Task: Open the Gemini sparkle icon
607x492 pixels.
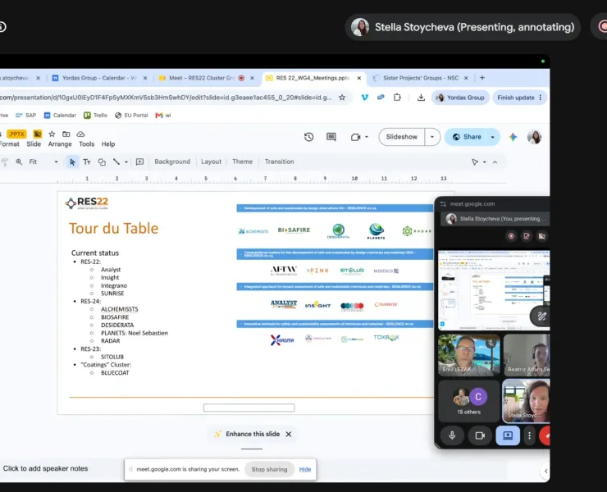Action: [513, 137]
